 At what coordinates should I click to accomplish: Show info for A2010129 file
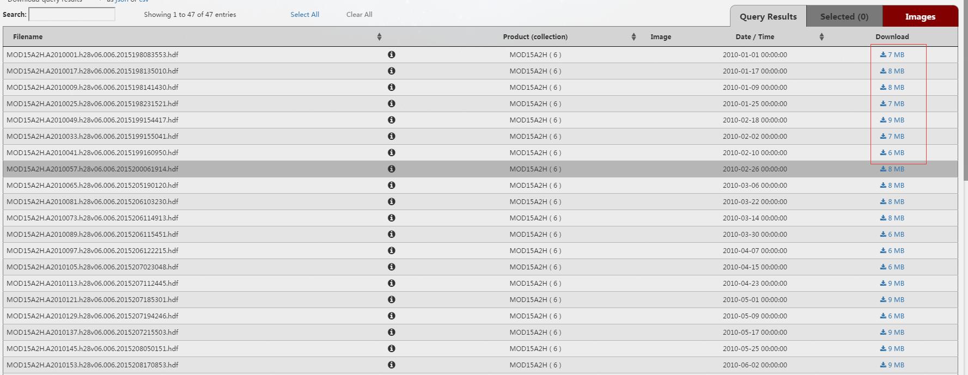pos(391,316)
